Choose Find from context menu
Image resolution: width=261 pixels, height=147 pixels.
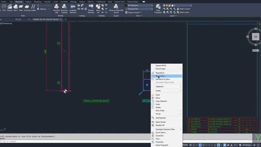(167, 139)
